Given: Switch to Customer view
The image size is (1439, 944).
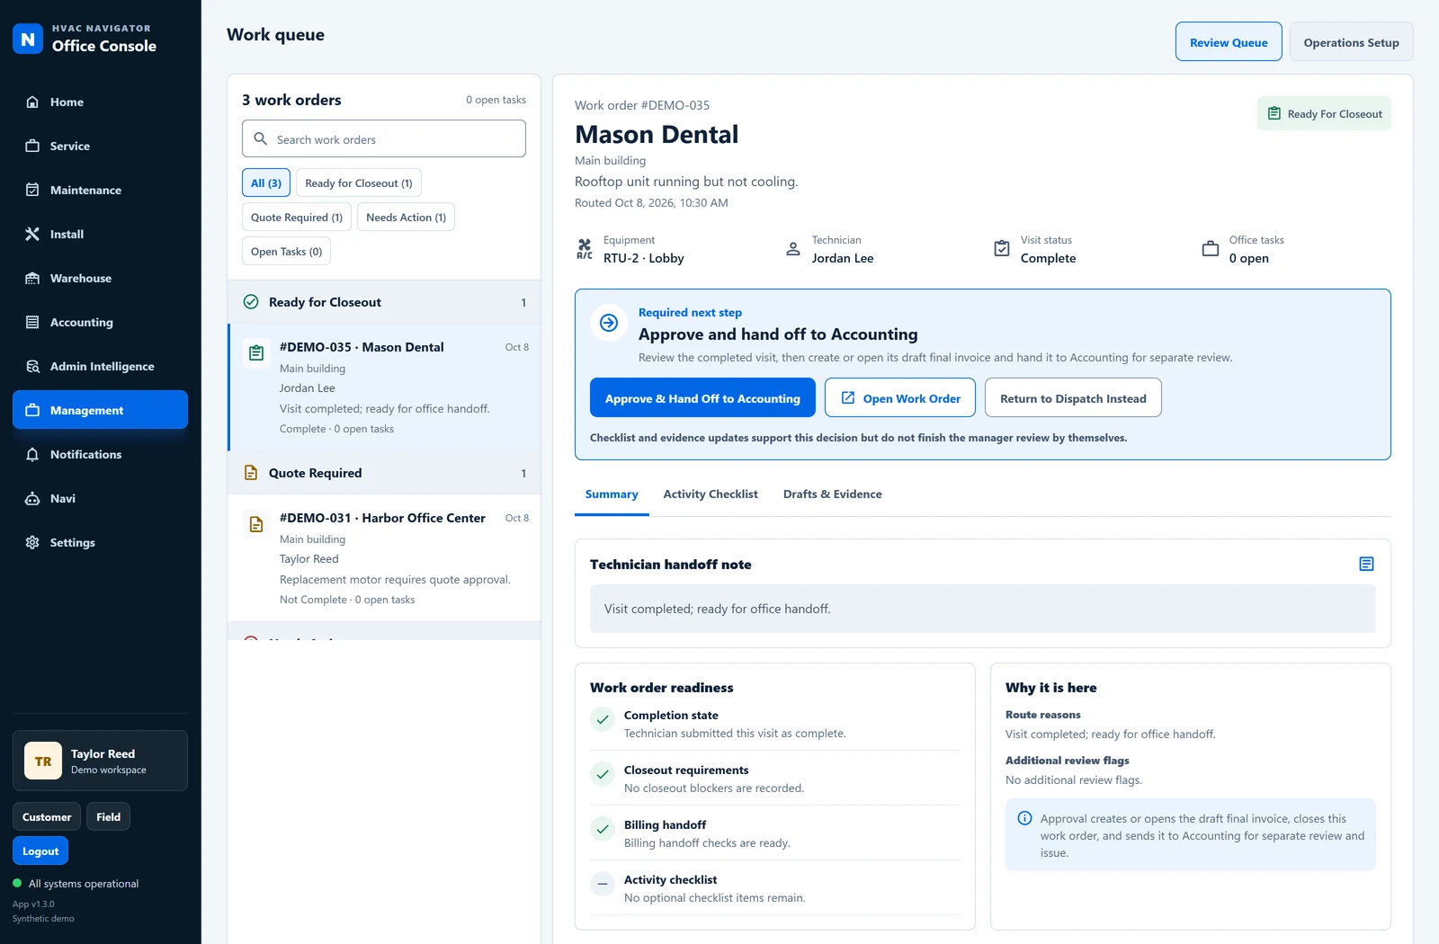Looking at the screenshot, I should 47,816.
